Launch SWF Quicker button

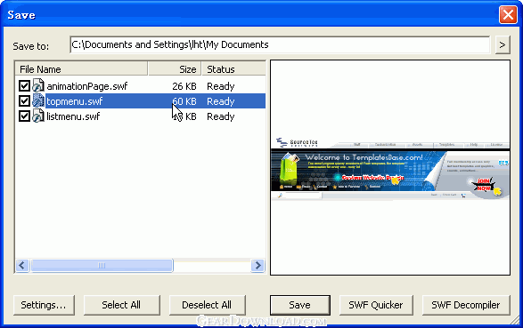(x=376, y=305)
